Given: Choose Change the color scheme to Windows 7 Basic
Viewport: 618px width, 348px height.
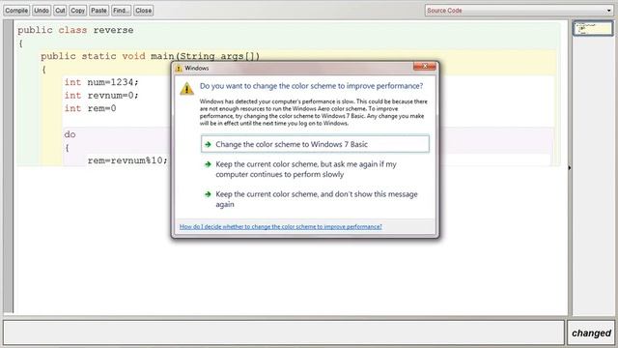Looking at the screenshot, I should [315, 144].
